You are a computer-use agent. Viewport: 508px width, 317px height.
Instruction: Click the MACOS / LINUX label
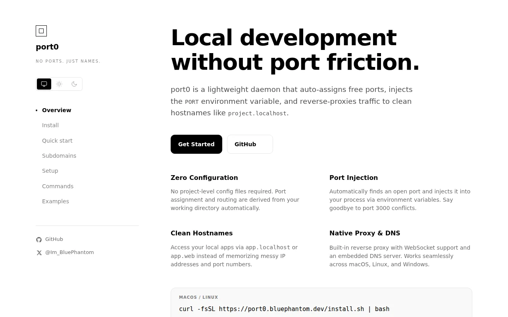click(198, 297)
